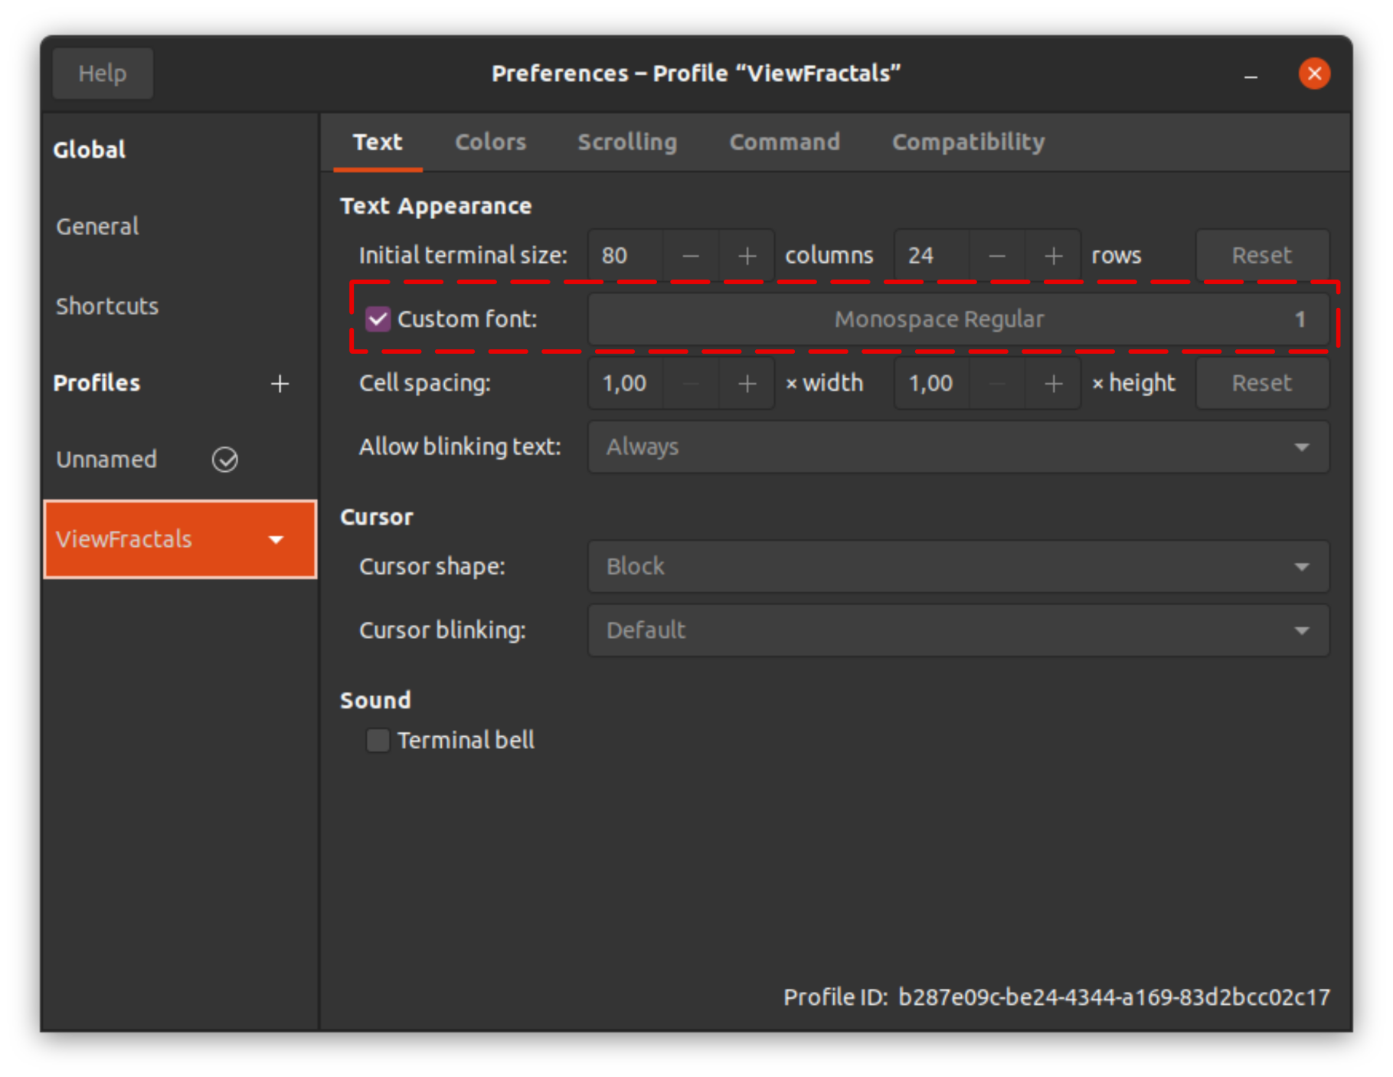Click the default-profile checkmark icon beside Unnamed

click(225, 460)
